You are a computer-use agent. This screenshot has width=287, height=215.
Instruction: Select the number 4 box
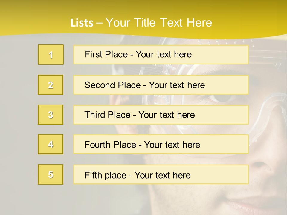coord(51,144)
